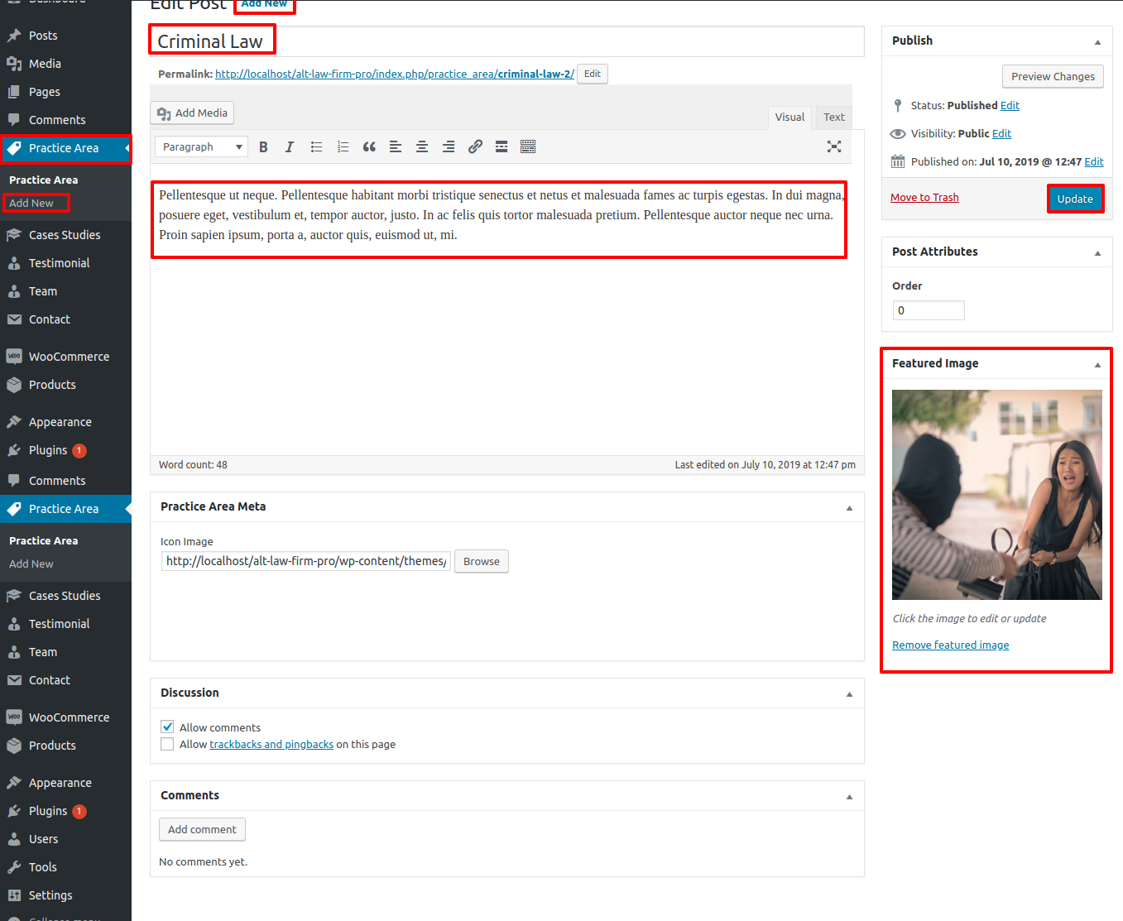The height and width of the screenshot is (921, 1123).
Task: Click the Add Media button
Action: coord(192,113)
